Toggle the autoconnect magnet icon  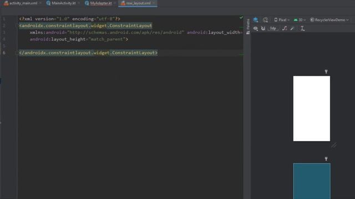point(263,28)
